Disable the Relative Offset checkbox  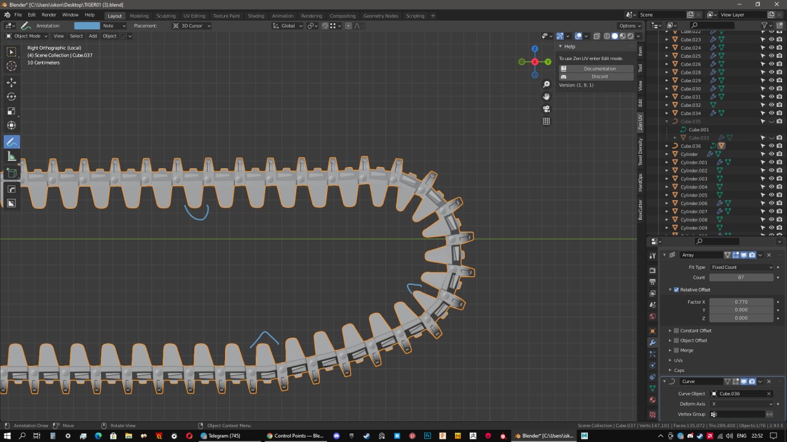click(676, 290)
